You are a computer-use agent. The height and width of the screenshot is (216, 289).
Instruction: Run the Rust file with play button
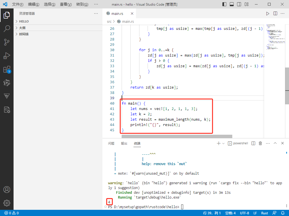pyautogui.click(x=268, y=13)
